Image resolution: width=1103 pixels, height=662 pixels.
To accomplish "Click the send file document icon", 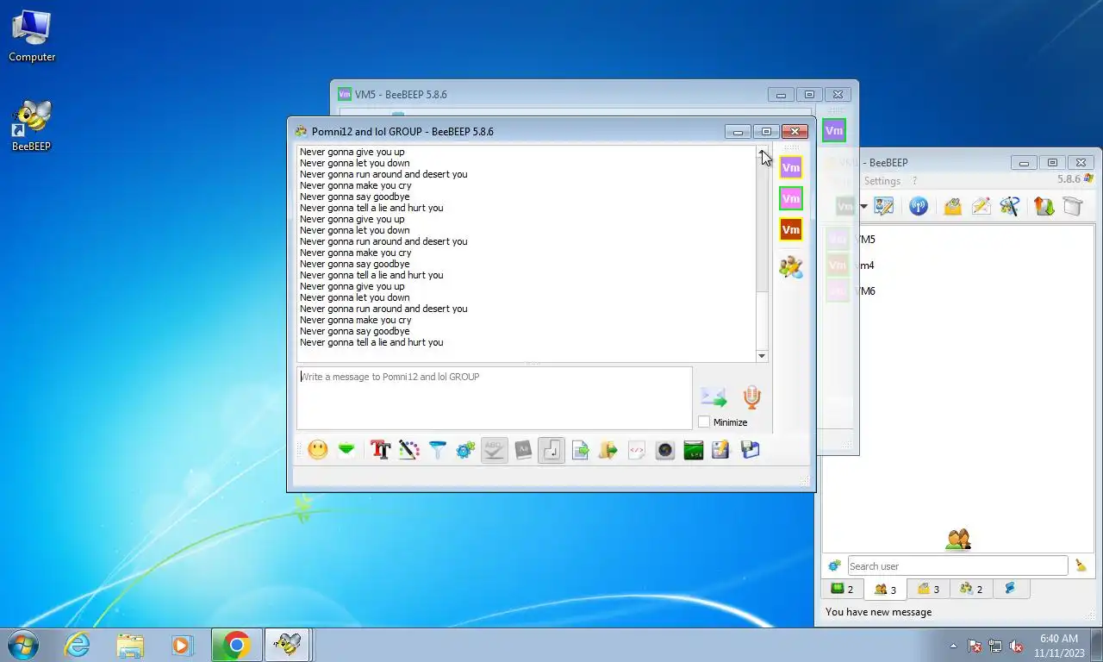I will [580, 450].
